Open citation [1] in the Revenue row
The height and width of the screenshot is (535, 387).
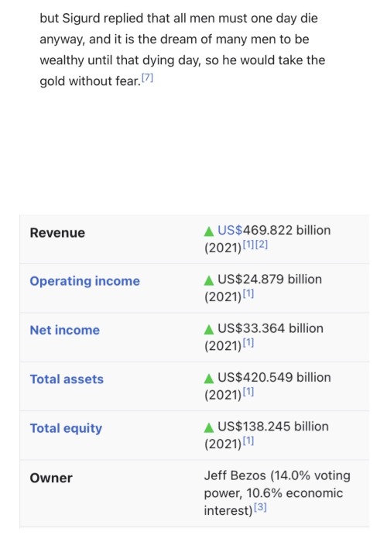click(249, 245)
